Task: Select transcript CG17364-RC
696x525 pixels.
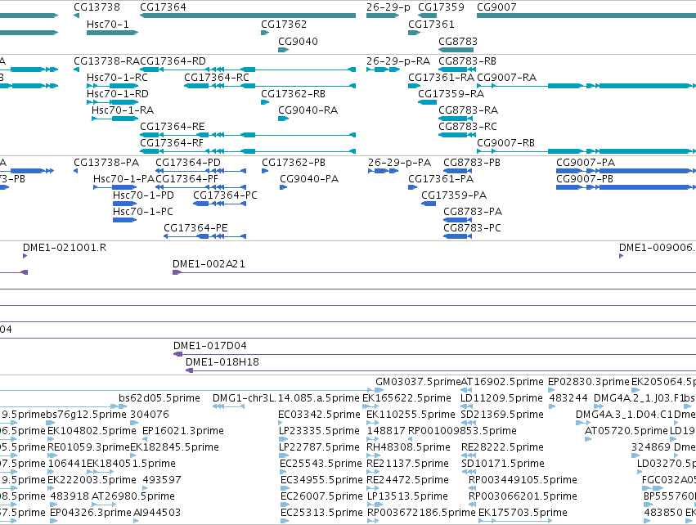Action: click(270, 86)
